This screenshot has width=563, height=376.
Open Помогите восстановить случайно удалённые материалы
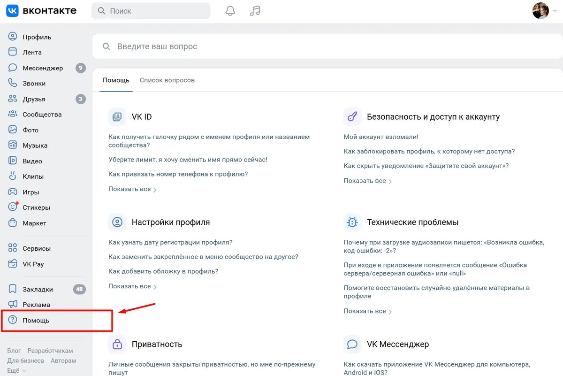[x=437, y=292]
